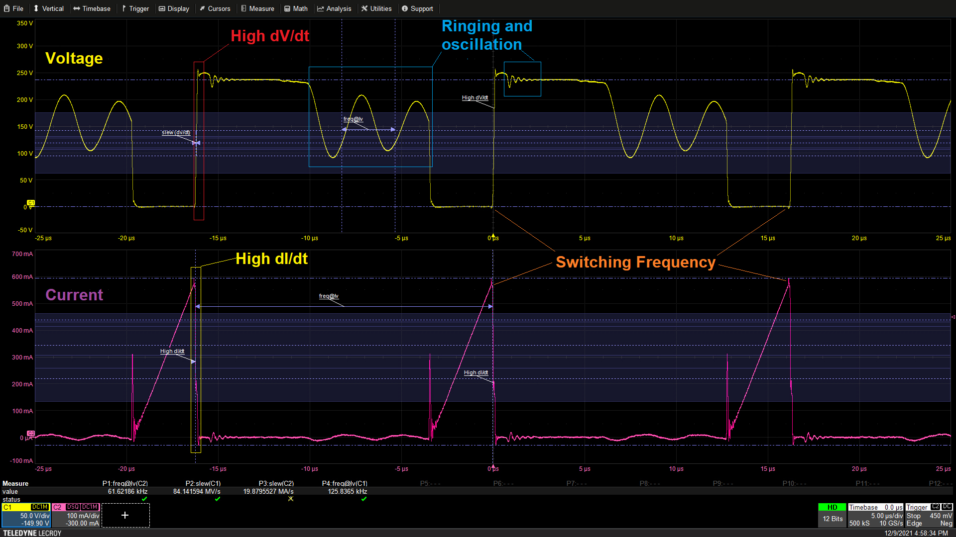Open the Timebase menu
The height and width of the screenshot is (537, 956).
click(x=92, y=8)
